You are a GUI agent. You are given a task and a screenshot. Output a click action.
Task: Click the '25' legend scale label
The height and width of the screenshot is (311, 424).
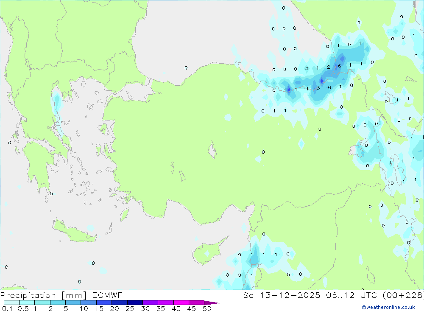pyautogui.click(x=130, y=308)
